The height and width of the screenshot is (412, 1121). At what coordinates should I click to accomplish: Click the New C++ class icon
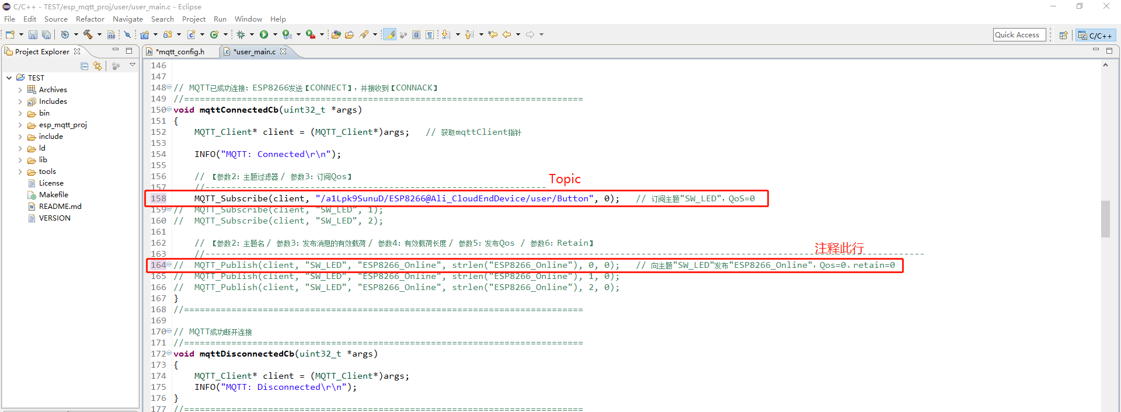[x=214, y=34]
